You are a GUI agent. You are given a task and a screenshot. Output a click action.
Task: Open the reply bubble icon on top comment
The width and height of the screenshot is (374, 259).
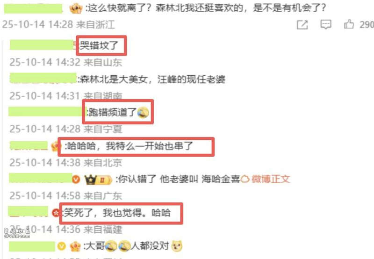point(325,24)
